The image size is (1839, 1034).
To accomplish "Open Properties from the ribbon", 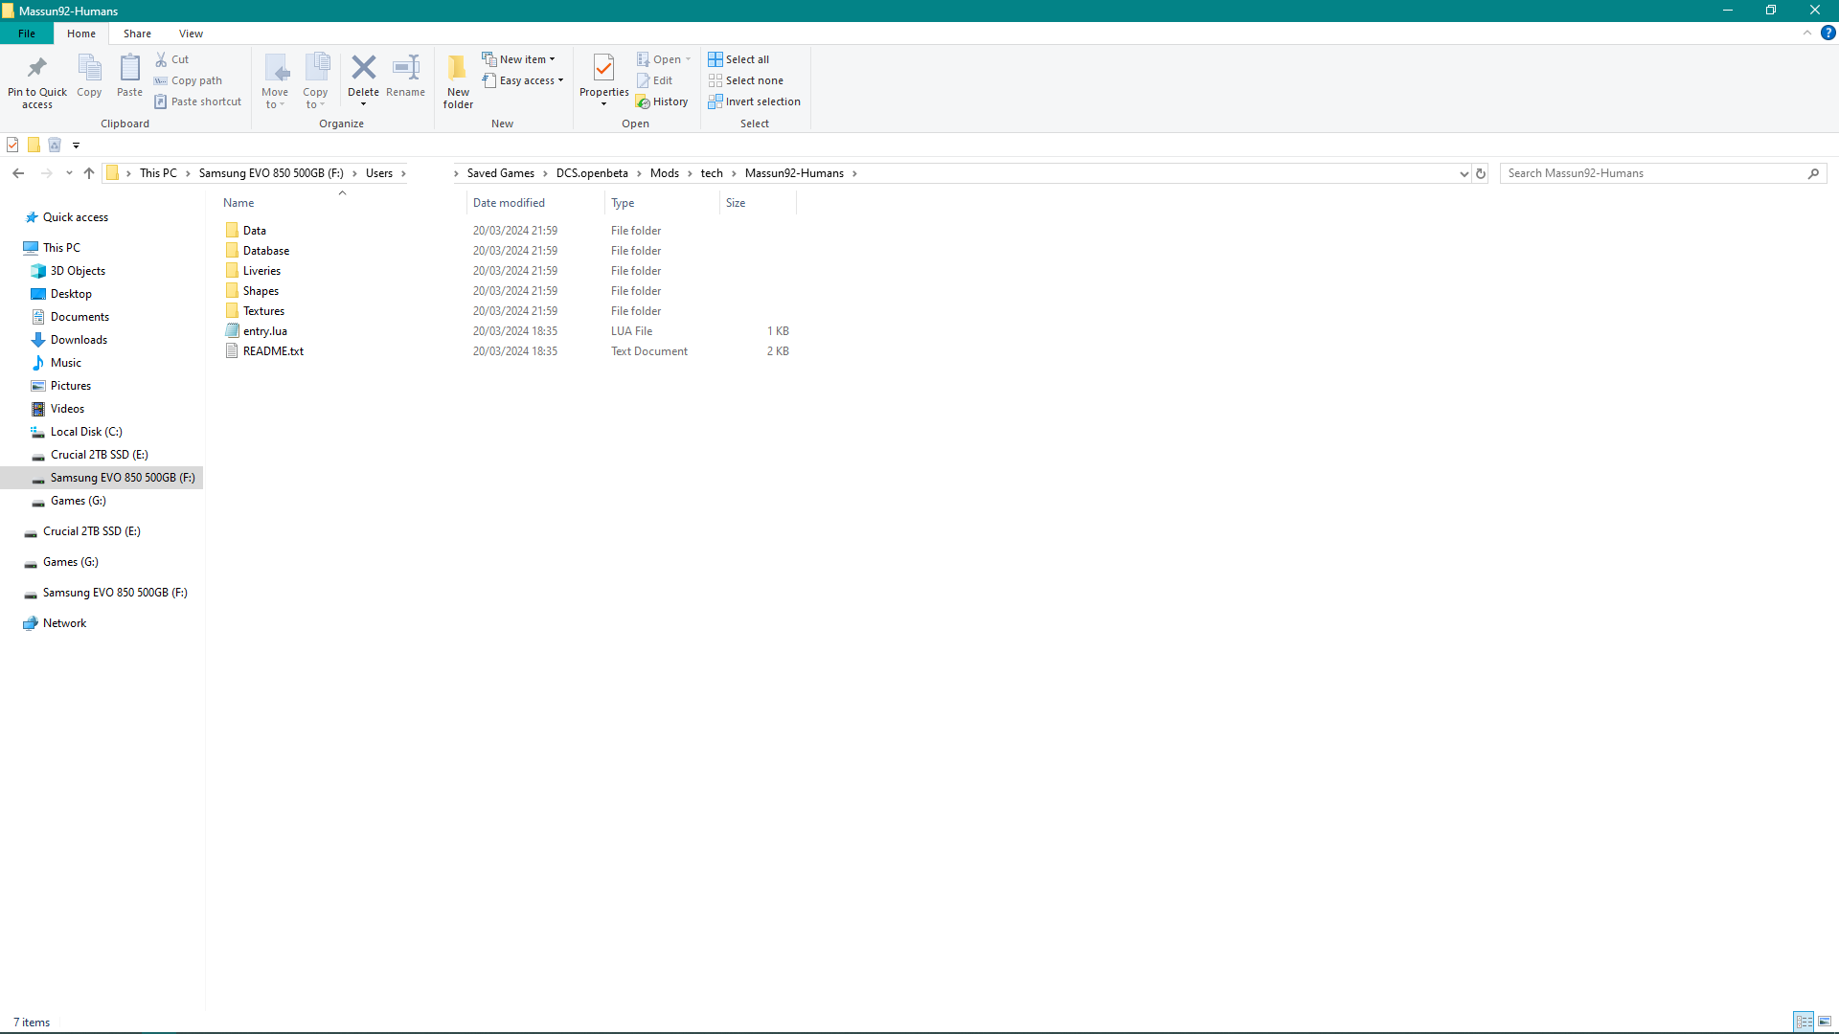I will tap(603, 80).
